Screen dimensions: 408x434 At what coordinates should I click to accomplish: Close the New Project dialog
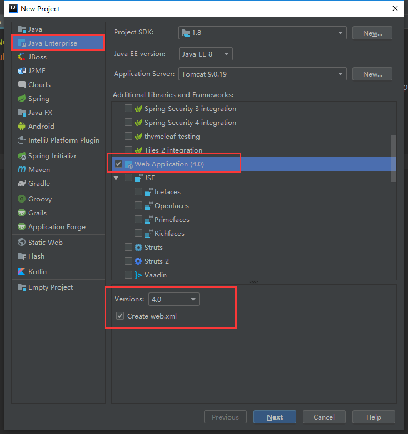[x=395, y=8]
